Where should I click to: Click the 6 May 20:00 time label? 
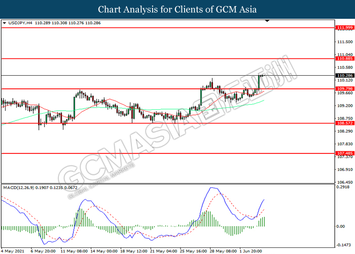tap(43, 251)
